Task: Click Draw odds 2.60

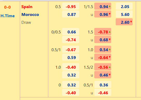Action: (x=124, y=22)
